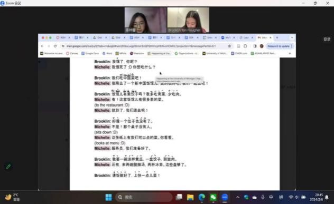Click the Windows Start button

109,198
